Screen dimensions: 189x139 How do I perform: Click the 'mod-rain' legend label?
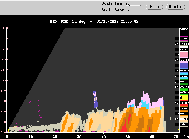(x=182, y=108)
